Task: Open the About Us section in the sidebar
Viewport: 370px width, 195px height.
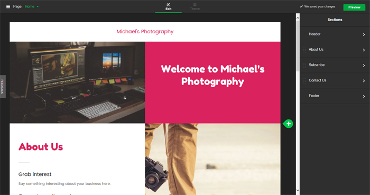Action: 335,50
